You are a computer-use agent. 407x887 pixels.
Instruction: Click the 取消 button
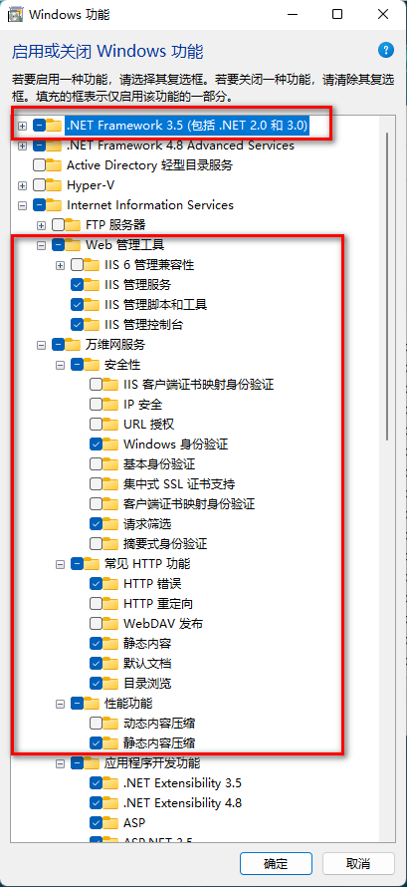pos(358,864)
